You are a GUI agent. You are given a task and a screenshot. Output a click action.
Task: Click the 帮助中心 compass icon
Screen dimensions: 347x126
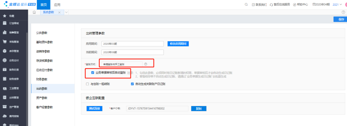point(295,4)
